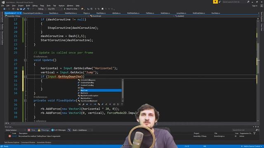
Task: Click the Save All toolbar icon
Action: (24, 9)
